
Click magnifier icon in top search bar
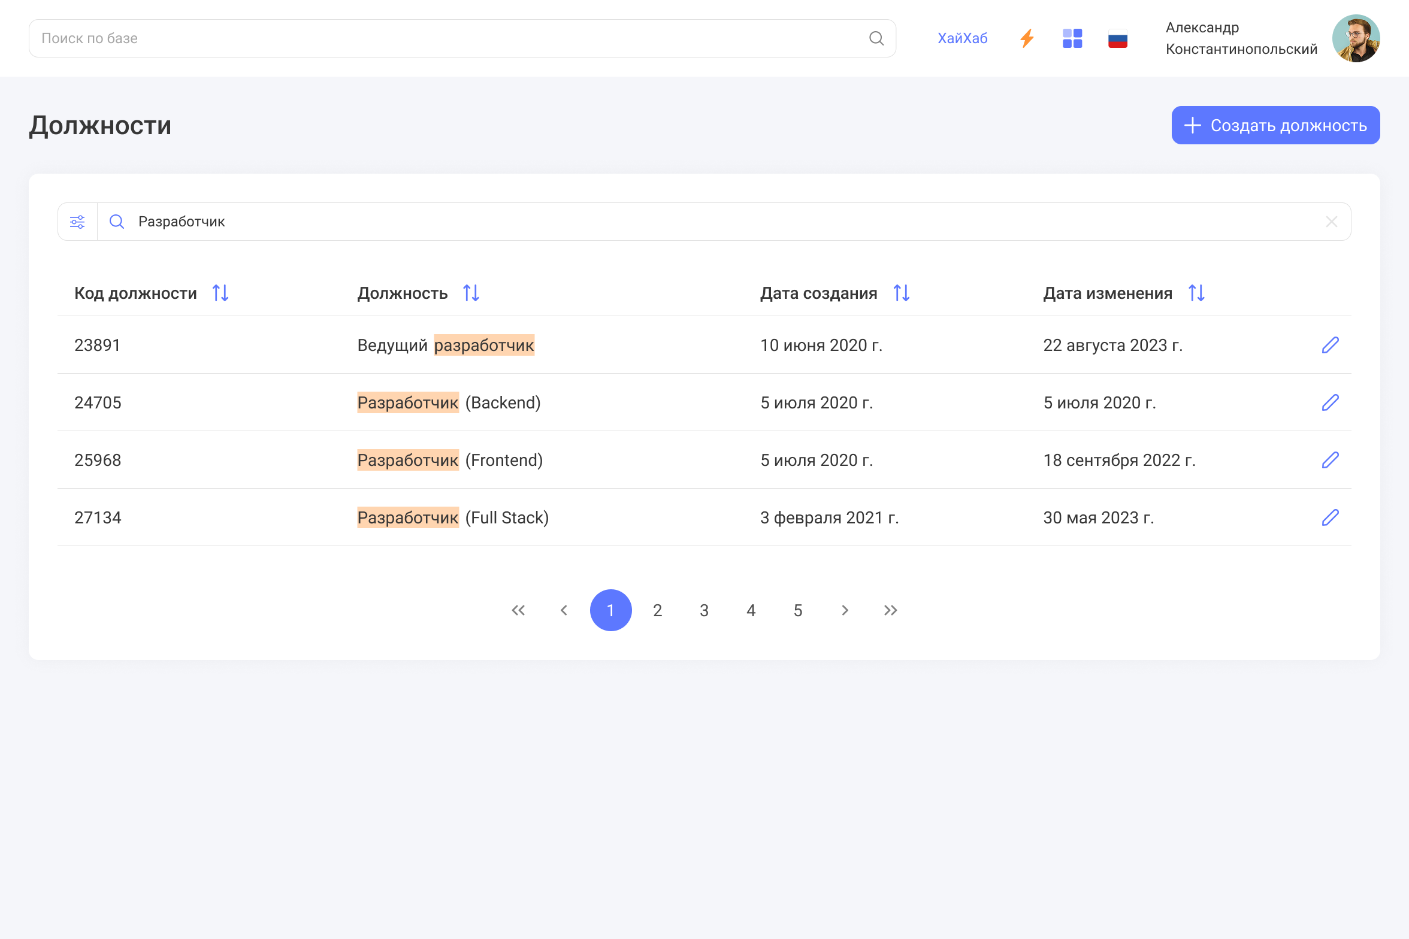[876, 38]
